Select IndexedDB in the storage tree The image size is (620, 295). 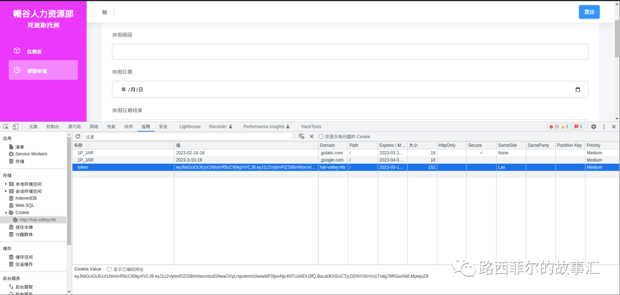26,198
